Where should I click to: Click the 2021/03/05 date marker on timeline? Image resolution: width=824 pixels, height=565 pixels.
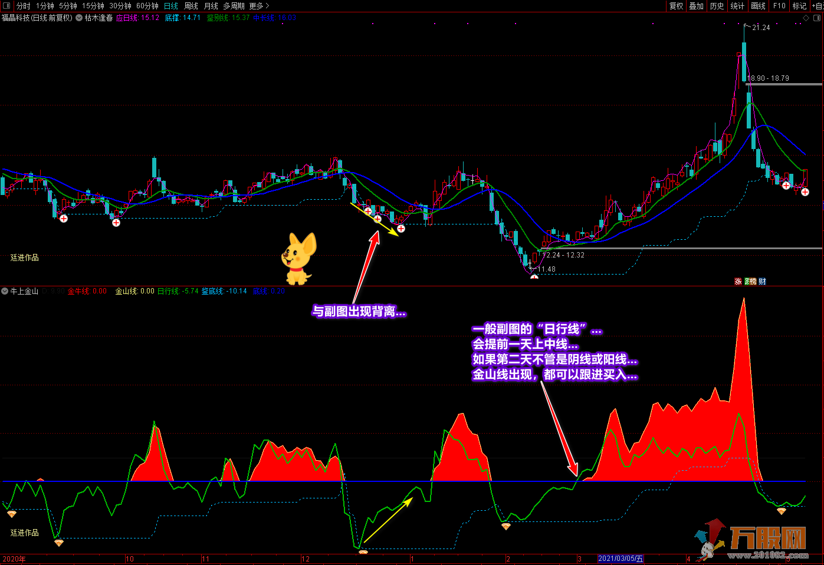[621, 559]
